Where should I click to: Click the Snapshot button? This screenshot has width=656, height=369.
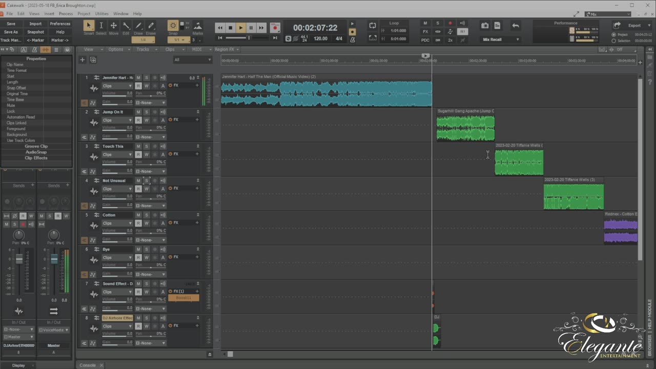tap(35, 32)
